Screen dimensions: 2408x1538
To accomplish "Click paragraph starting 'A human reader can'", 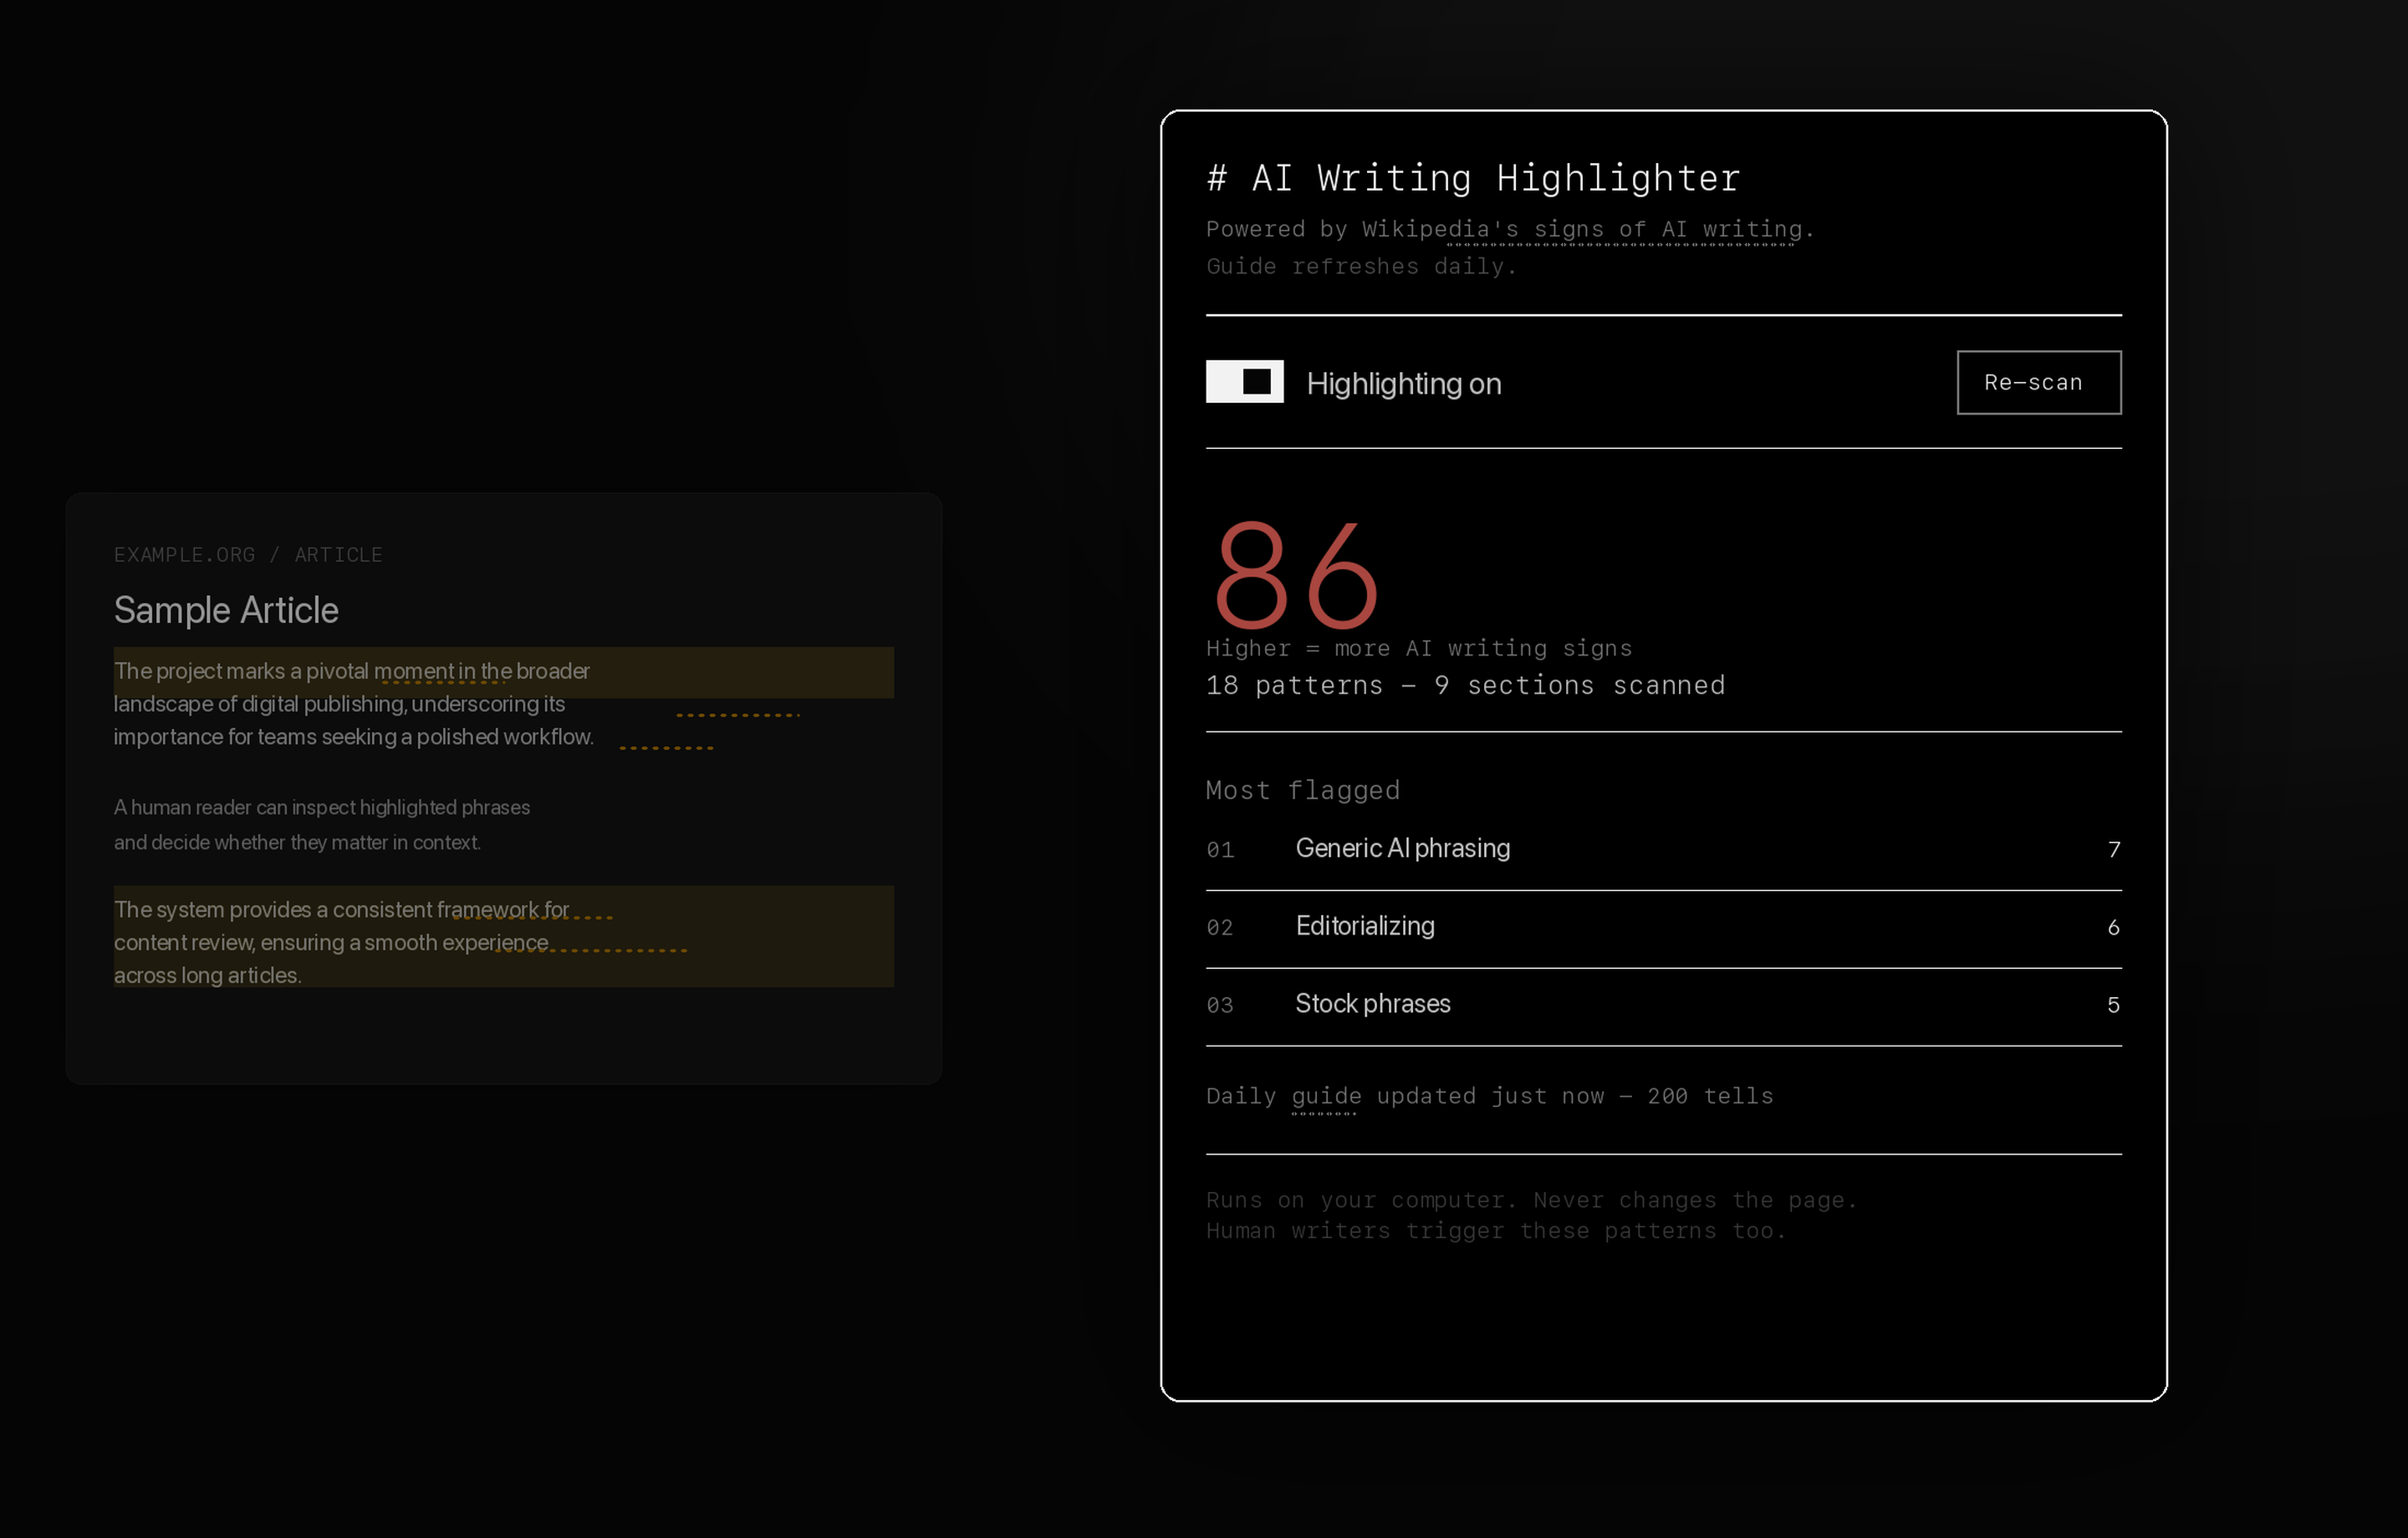I will [321, 824].
